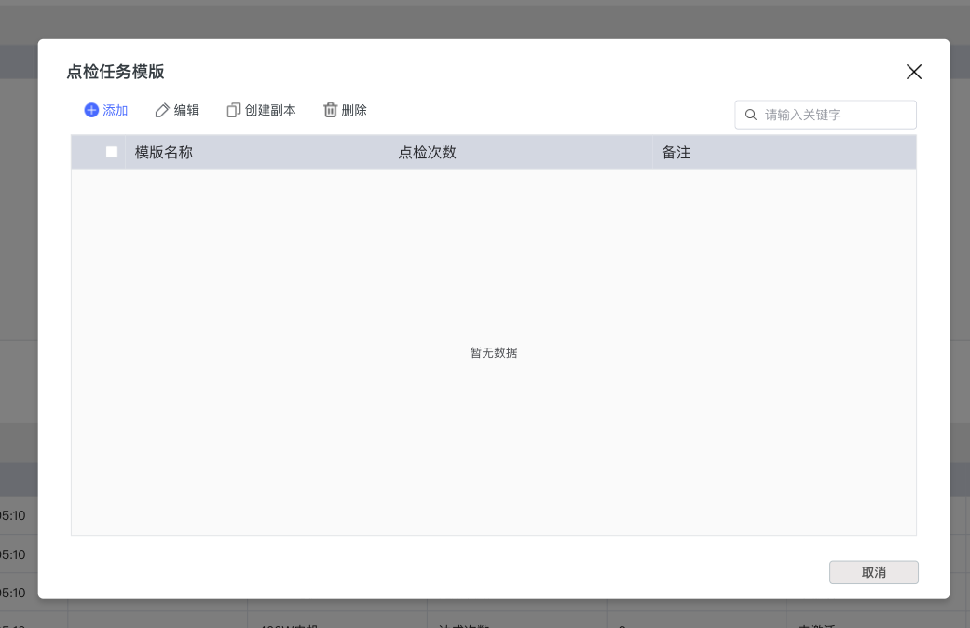Toggle the select-all checkbox in table header
The height and width of the screenshot is (628, 970).
click(x=112, y=152)
